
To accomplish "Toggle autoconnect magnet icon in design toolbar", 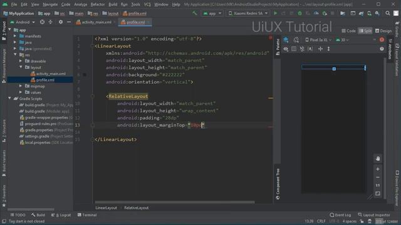I will pos(302,49).
